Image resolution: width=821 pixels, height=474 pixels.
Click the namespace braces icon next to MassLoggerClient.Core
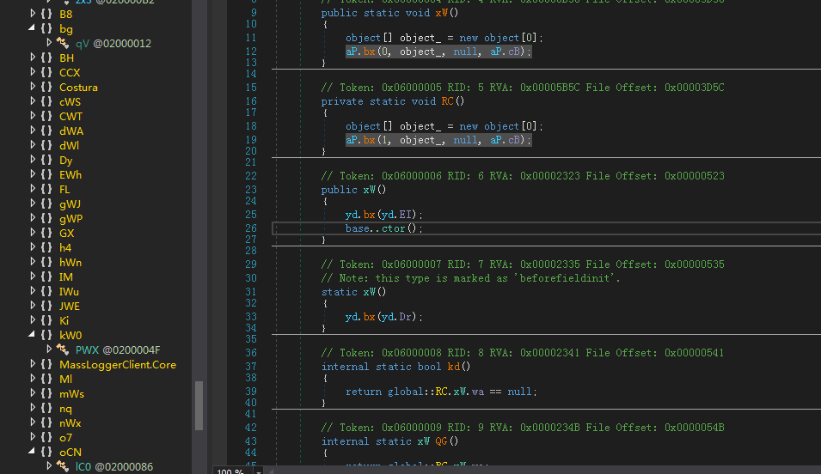(x=46, y=365)
